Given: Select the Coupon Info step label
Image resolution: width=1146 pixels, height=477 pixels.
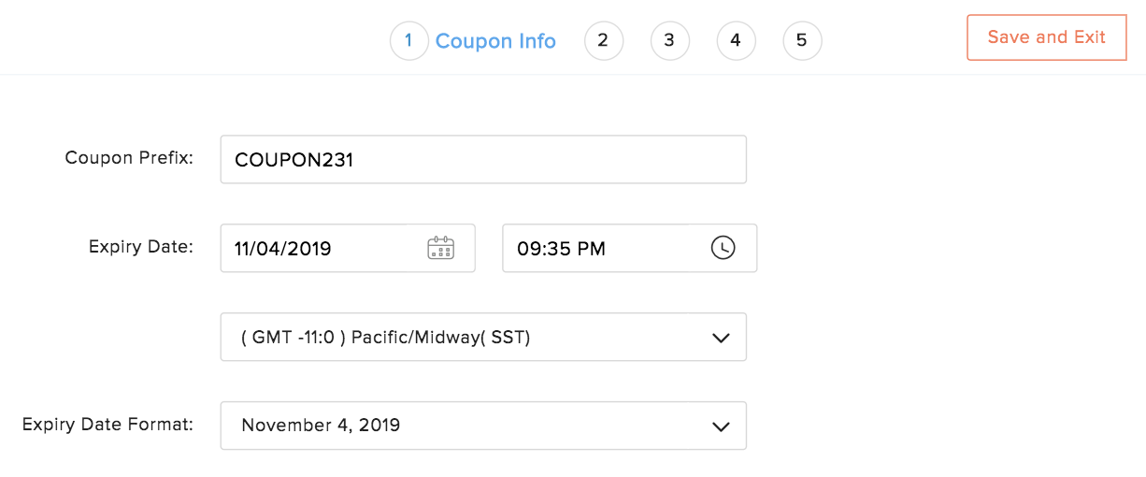Looking at the screenshot, I should coord(495,41).
